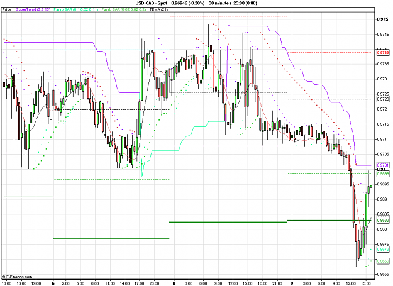Click the 0.968 price axis label

pyautogui.click(x=382, y=229)
